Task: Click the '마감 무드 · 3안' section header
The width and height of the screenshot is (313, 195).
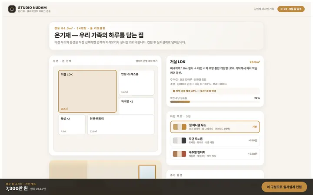Action: click(x=180, y=117)
